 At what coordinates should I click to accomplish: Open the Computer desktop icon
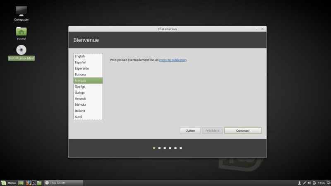pyautogui.click(x=21, y=13)
